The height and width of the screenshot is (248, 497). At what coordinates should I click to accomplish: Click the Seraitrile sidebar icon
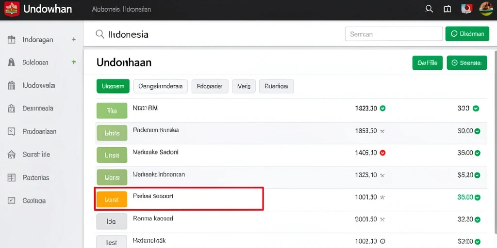pyautogui.click(x=12, y=155)
